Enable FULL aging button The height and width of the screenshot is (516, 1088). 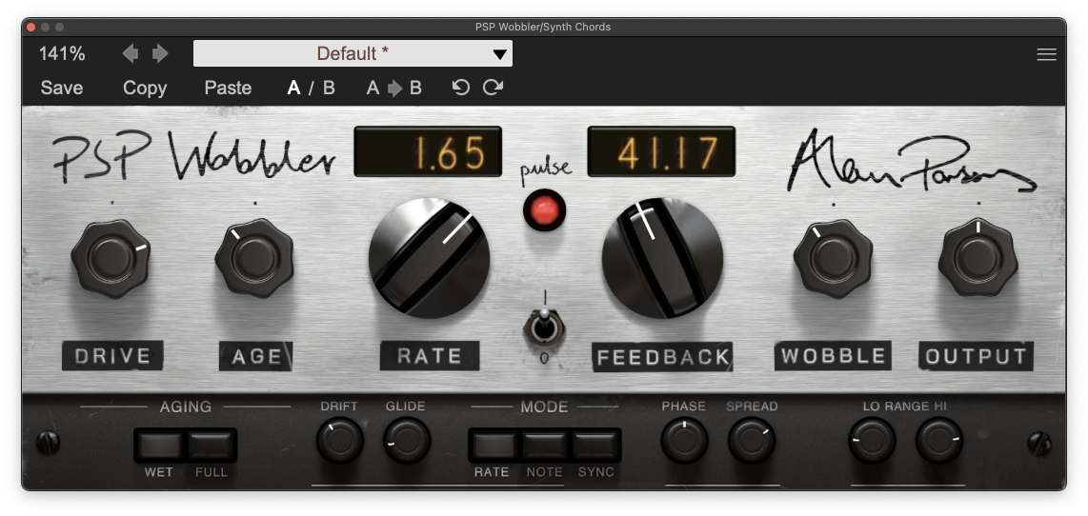211,446
